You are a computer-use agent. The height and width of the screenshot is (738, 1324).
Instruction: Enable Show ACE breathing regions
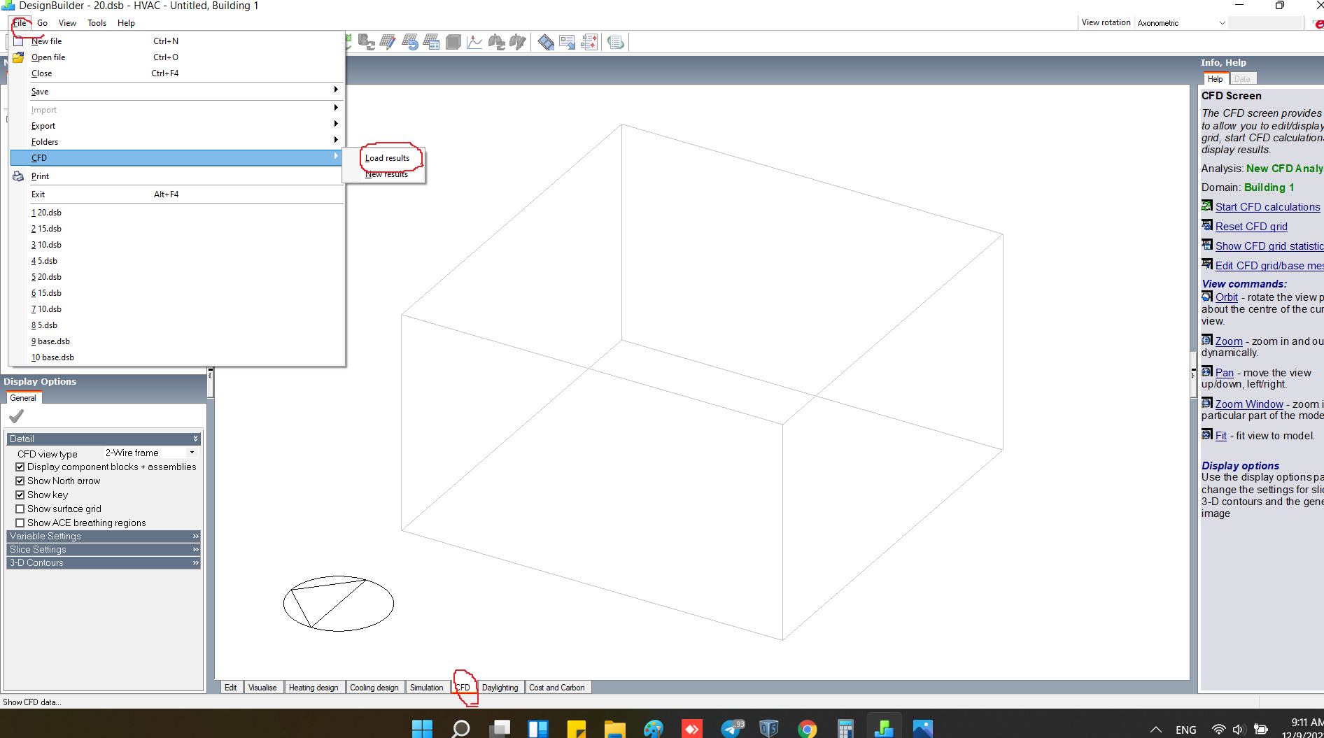click(x=20, y=523)
